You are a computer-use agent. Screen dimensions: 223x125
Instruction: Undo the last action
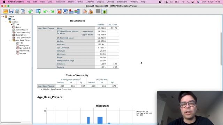pos(46,11)
